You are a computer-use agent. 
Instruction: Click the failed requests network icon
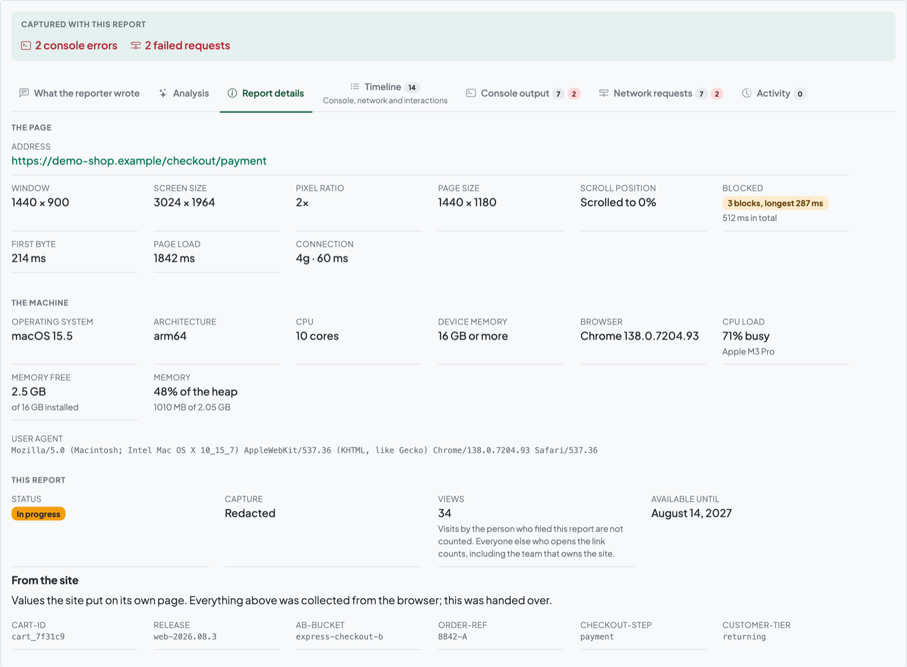coord(135,45)
